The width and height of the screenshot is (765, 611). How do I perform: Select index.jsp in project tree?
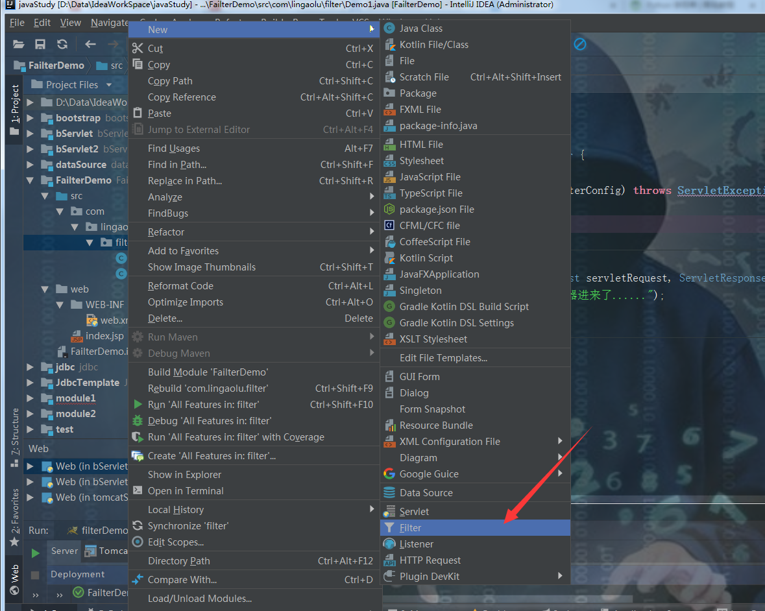(104, 336)
